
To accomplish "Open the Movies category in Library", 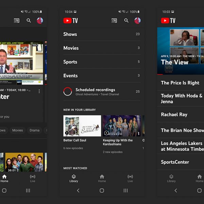I will 102,48.
